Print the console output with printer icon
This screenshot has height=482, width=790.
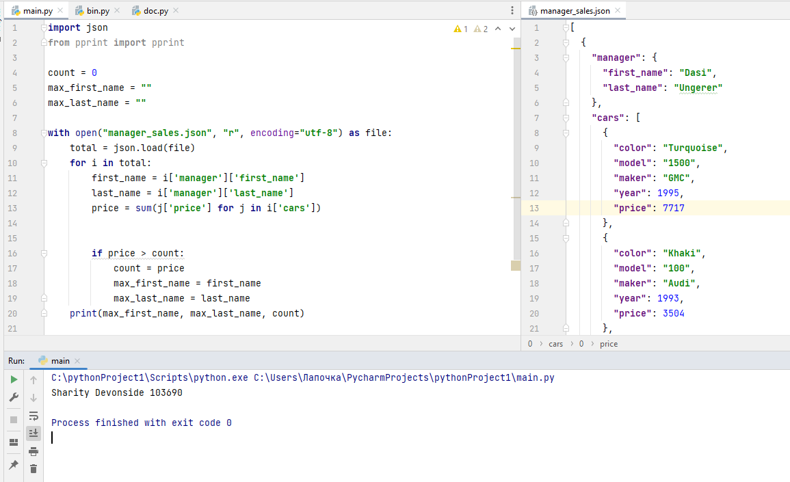pos(34,451)
